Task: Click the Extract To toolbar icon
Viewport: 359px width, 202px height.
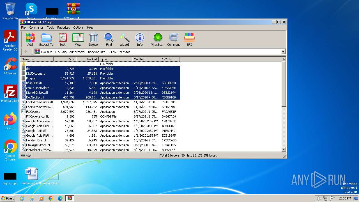Action: (x=46, y=40)
